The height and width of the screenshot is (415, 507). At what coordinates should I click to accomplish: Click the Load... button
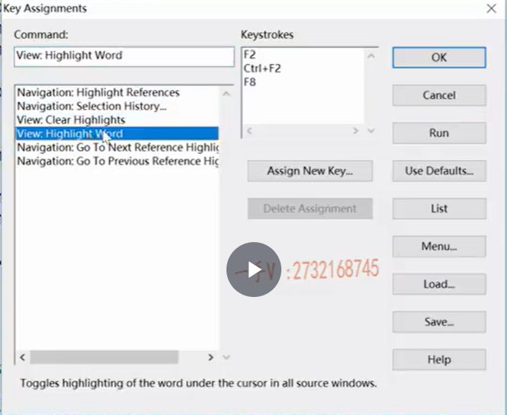pyautogui.click(x=439, y=284)
